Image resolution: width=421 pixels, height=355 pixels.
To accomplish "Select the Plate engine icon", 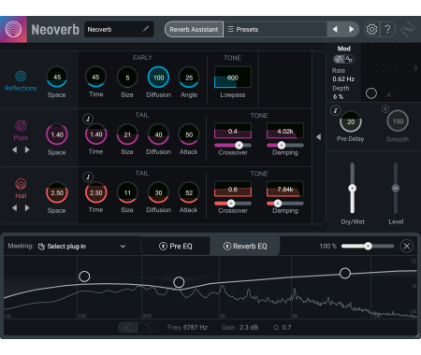I will [x=21, y=126].
